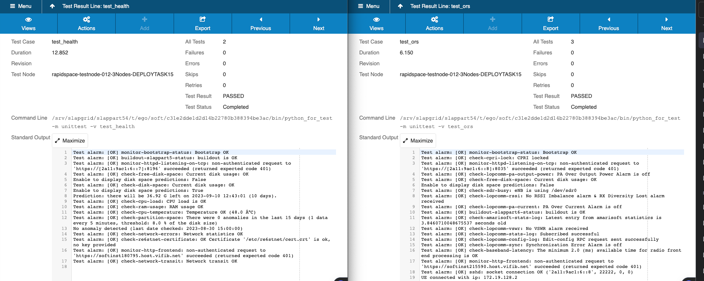
Task: Click up-arrow icon beside test_health title
Action: 52,6
